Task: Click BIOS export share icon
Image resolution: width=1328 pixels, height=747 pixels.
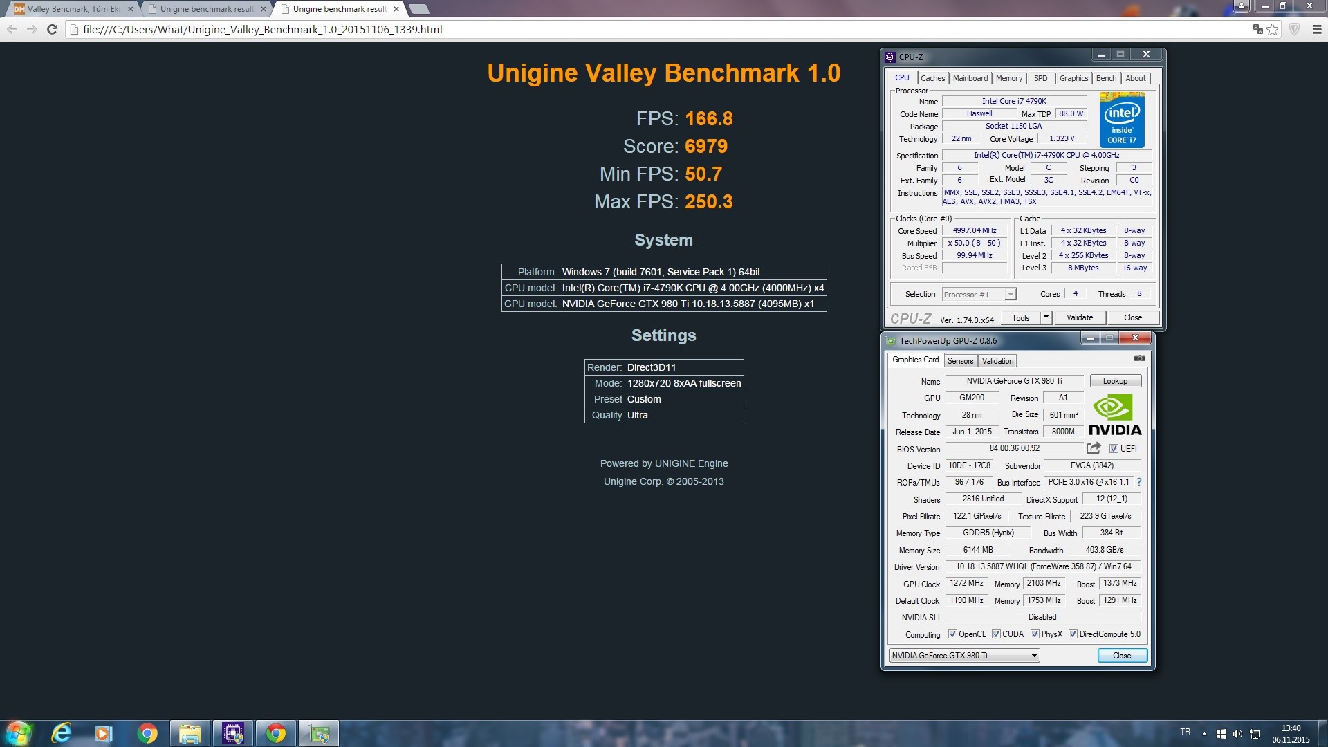Action: [x=1094, y=448]
